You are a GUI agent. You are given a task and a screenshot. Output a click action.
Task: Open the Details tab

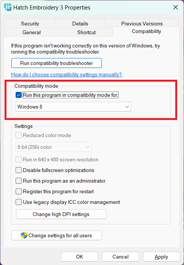pyautogui.click(x=80, y=23)
